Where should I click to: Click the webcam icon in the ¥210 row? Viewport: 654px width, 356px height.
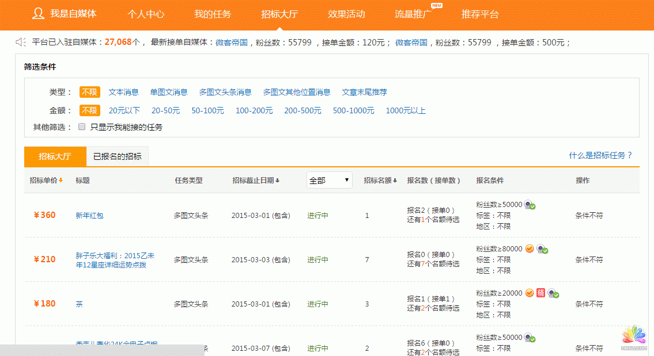point(542,249)
